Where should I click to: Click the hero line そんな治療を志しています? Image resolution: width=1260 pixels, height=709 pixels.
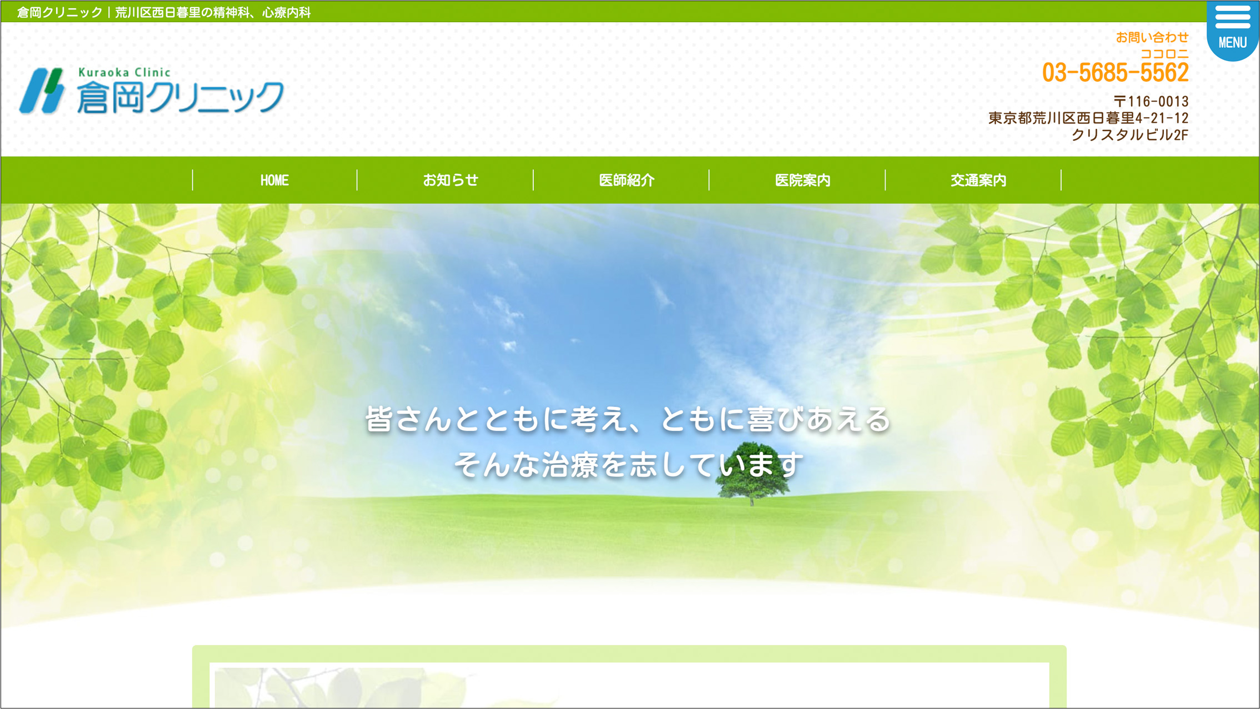[628, 464]
